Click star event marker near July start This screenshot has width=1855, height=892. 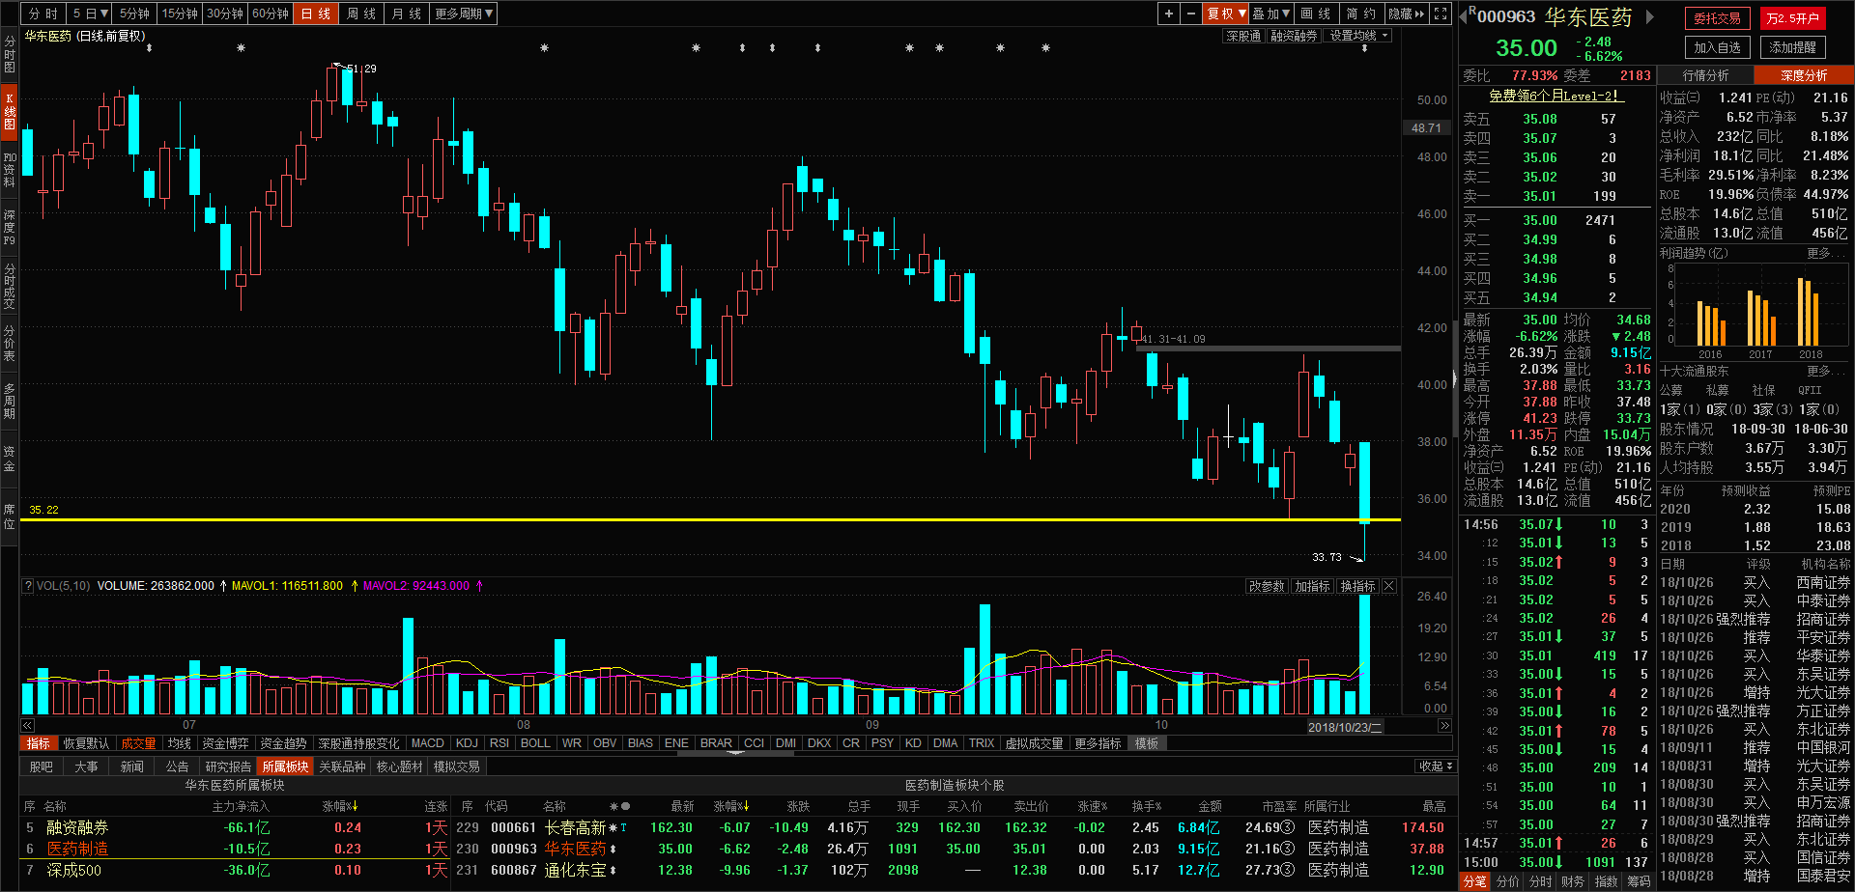click(x=241, y=47)
